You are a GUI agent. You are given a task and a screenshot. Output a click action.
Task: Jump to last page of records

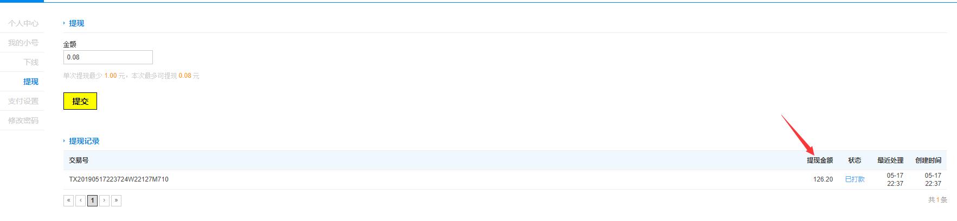(x=116, y=200)
